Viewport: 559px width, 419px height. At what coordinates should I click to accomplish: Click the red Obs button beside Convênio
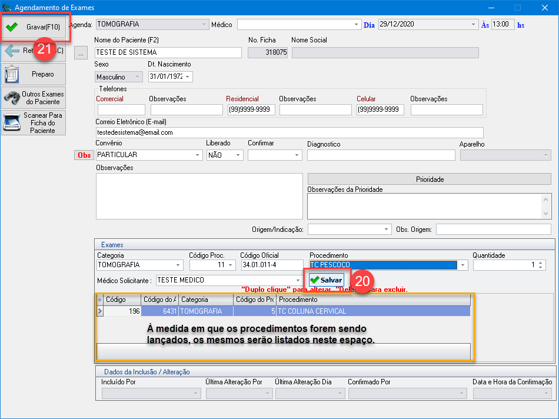pyautogui.click(x=84, y=155)
